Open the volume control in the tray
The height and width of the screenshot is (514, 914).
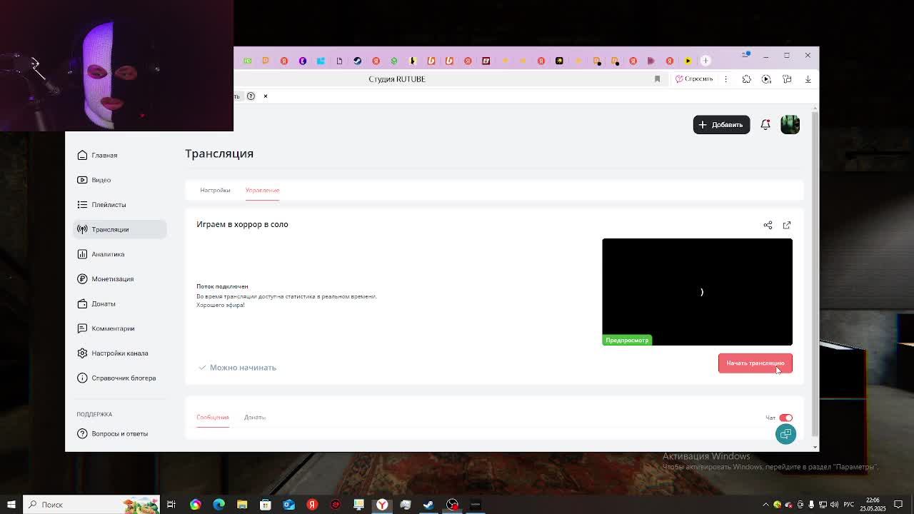click(x=834, y=505)
